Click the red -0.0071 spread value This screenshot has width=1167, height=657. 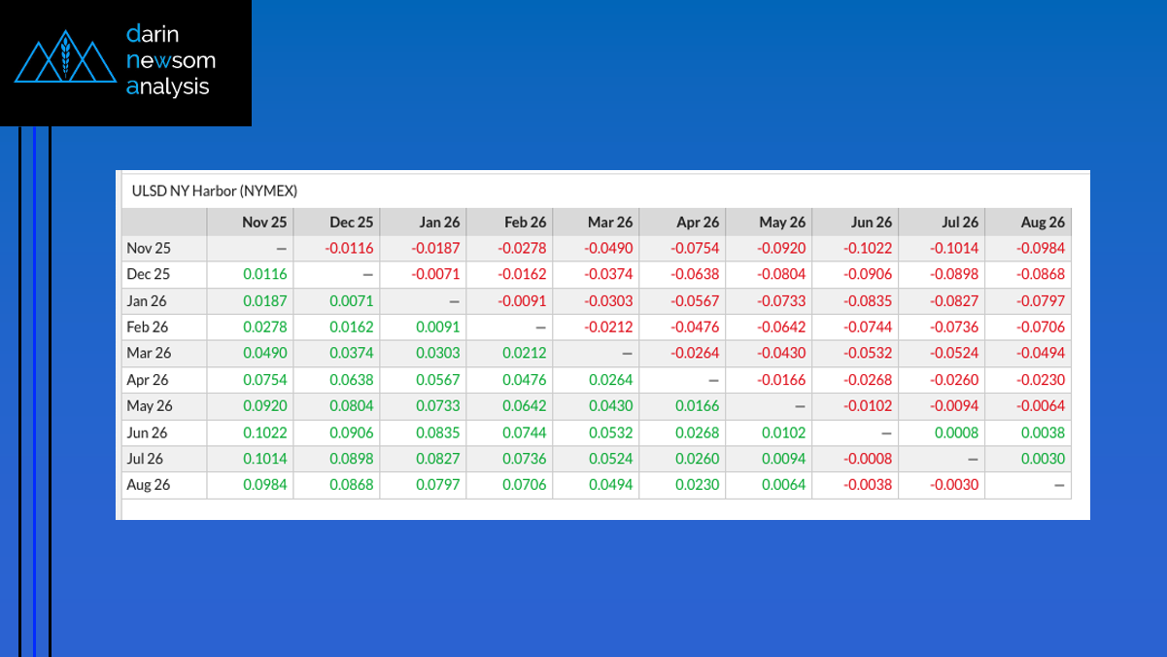pos(435,275)
